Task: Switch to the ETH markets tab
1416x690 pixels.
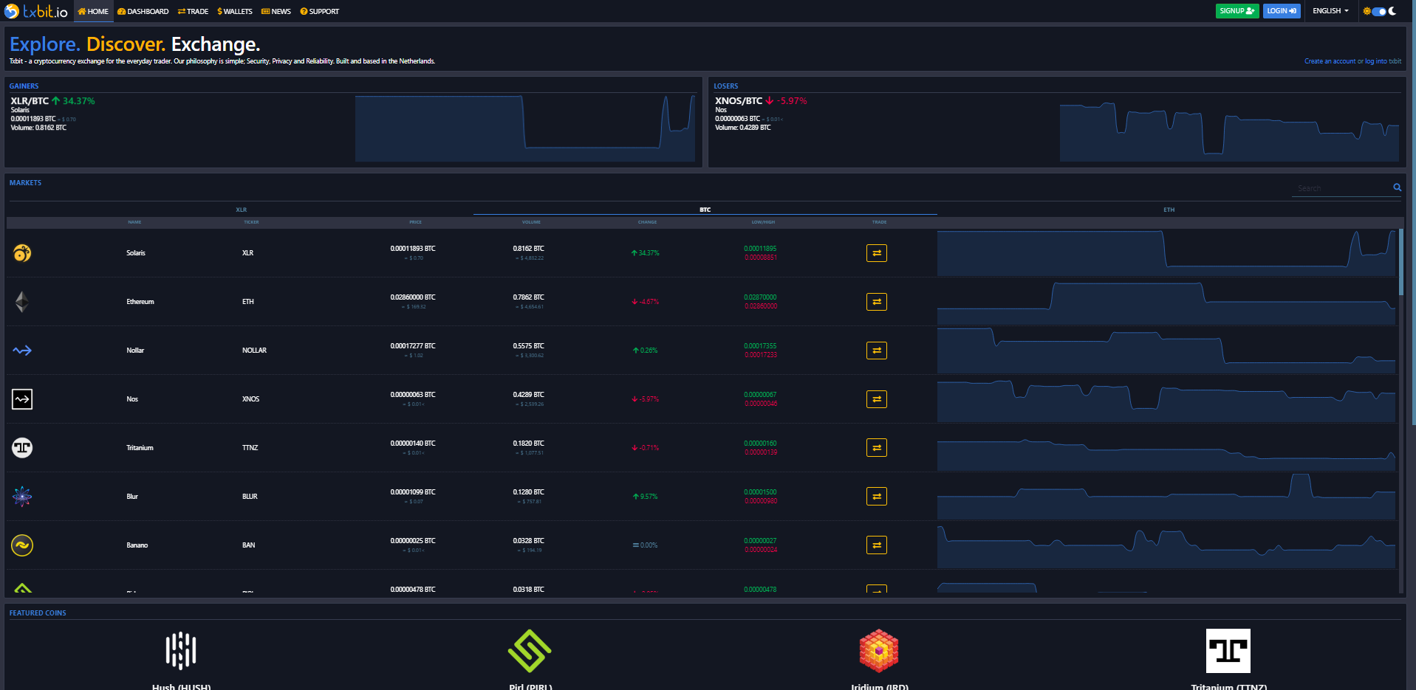Action: (x=1169, y=210)
